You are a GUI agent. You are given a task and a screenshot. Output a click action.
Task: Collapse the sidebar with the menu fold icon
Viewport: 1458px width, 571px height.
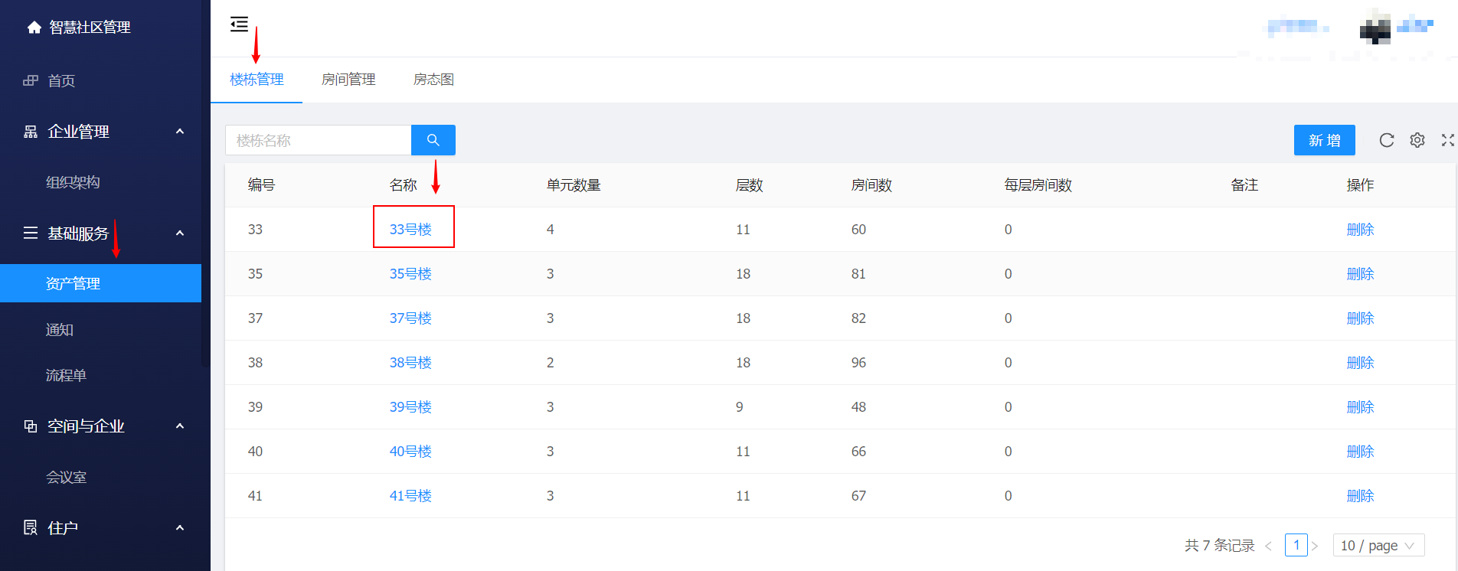[x=239, y=24]
